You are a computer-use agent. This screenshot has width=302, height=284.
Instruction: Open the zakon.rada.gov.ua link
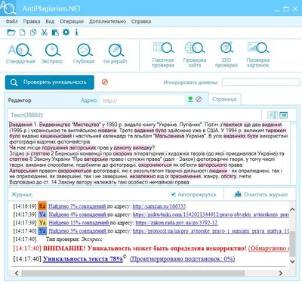177,223
